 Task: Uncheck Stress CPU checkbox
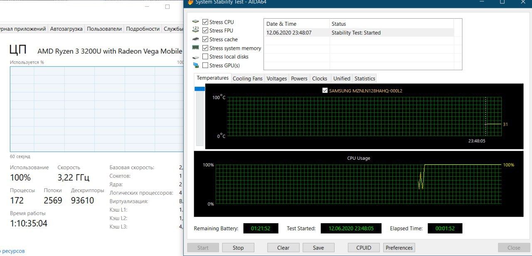(205, 22)
